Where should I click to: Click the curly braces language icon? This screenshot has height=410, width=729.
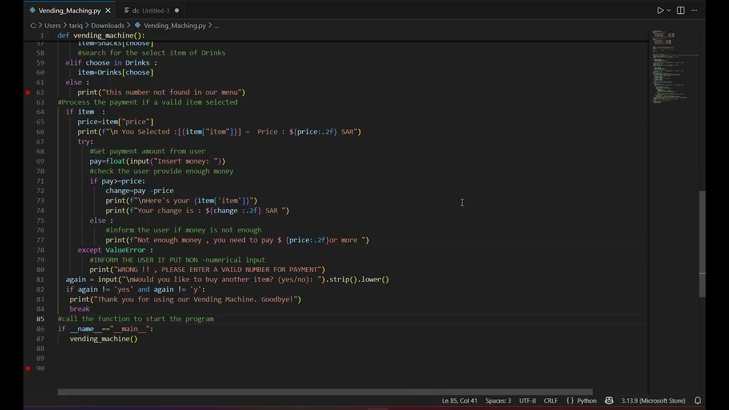(570, 401)
